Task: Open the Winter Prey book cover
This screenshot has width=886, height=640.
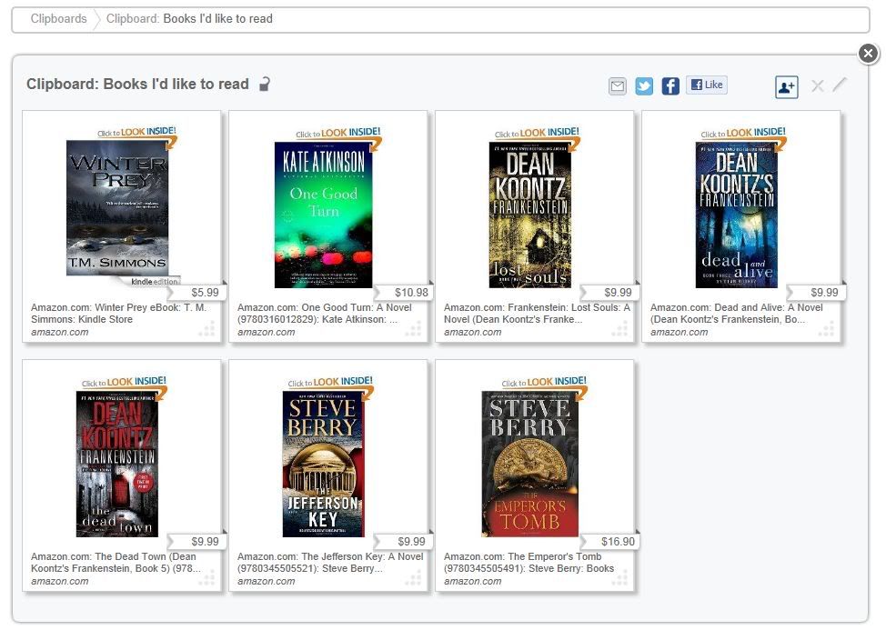Action: pyautogui.click(x=117, y=207)
